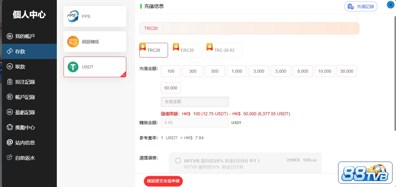Viewport: 396px width, 187px height.
Task: Click the 參考匯率 exchange rate text
Action: tap(171, 138)
